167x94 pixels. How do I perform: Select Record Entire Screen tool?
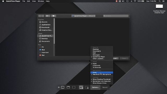81,87
